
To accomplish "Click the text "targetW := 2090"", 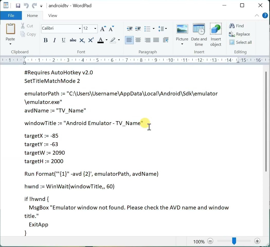I will click(44, 153).
